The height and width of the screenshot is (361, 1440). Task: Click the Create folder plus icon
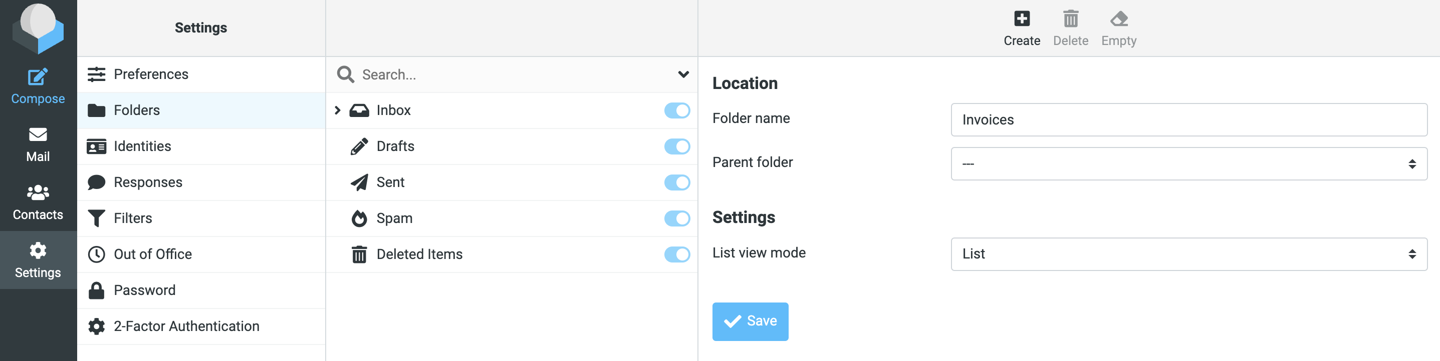[1021, 19]
